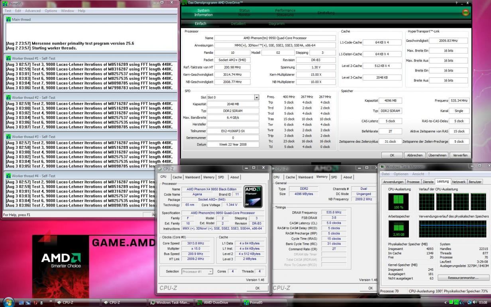The height and width of the screenshot is (307, 491).
Task: Open Ressourcenmonitor from Task Manager
Action: coord(464,277)
